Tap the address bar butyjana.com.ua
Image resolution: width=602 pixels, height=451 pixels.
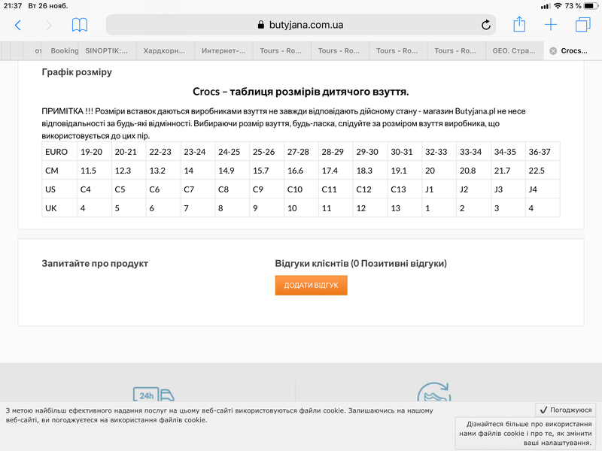[300, 25]
